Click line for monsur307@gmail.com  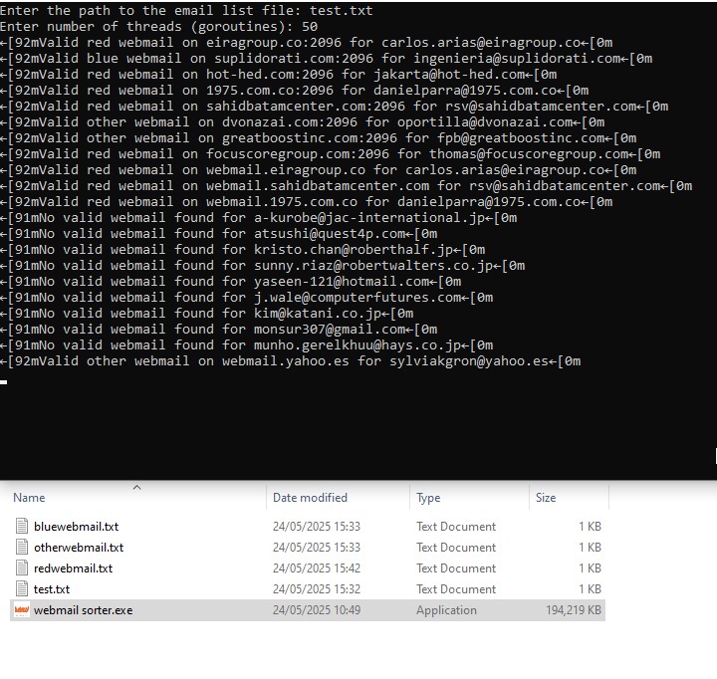coord(218,330)
